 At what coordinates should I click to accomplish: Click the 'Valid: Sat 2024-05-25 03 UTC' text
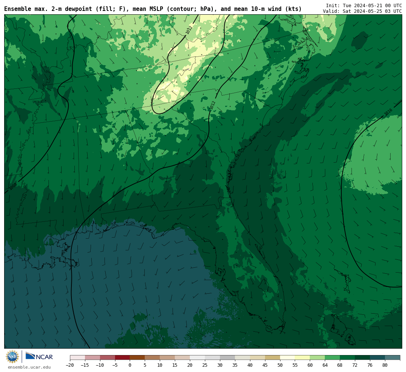click(x=362, y=11)
